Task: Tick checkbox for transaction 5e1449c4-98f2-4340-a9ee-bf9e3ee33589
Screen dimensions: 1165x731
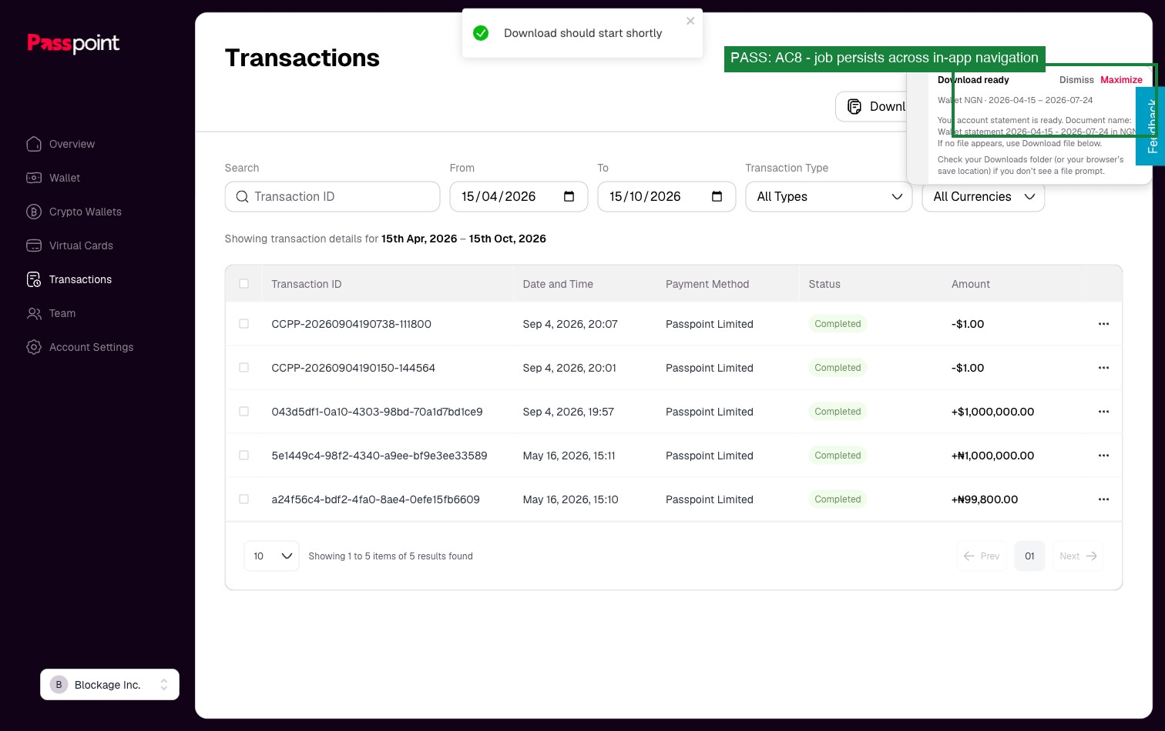Action: pos(244,456)
